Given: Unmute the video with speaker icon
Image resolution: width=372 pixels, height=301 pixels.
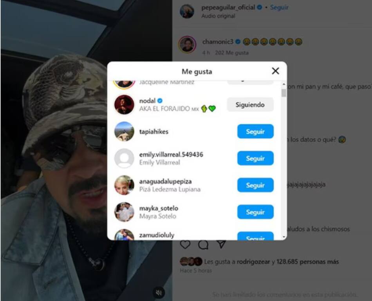Looking at the screenshot, I should coord(159,293).
